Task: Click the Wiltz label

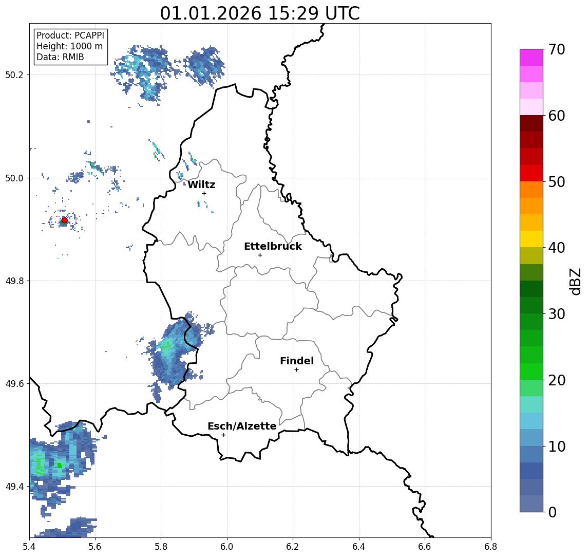Action: (201, 184)
